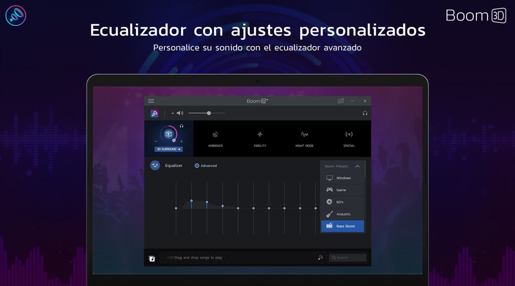The width and height of the screenshot is (515, 286).
Task: Toggle the Advanced equalizer radio button
Action: pos(197,166)
